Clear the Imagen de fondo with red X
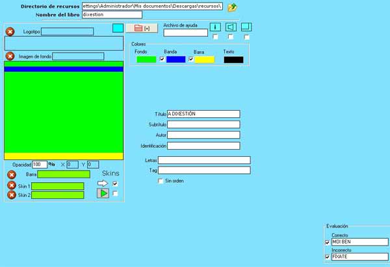The image size is (390, 267). (10, 56)
